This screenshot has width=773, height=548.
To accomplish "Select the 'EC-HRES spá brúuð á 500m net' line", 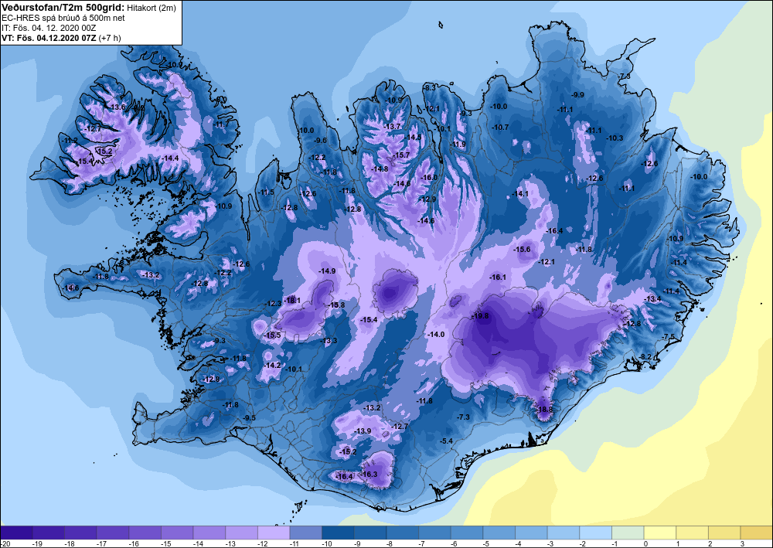I will pyautogui.click(x=63, y=19).
